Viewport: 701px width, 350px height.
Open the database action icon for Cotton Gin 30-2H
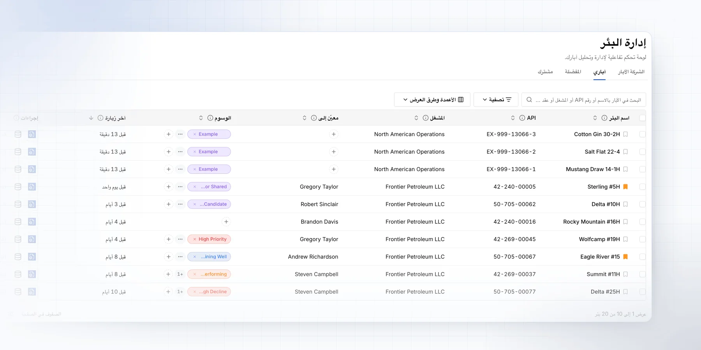click(x=18, y=134)
